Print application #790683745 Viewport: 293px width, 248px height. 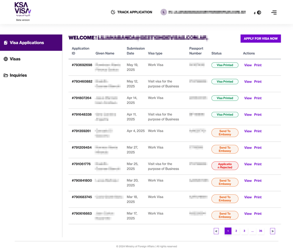click(x=258, y=197)
